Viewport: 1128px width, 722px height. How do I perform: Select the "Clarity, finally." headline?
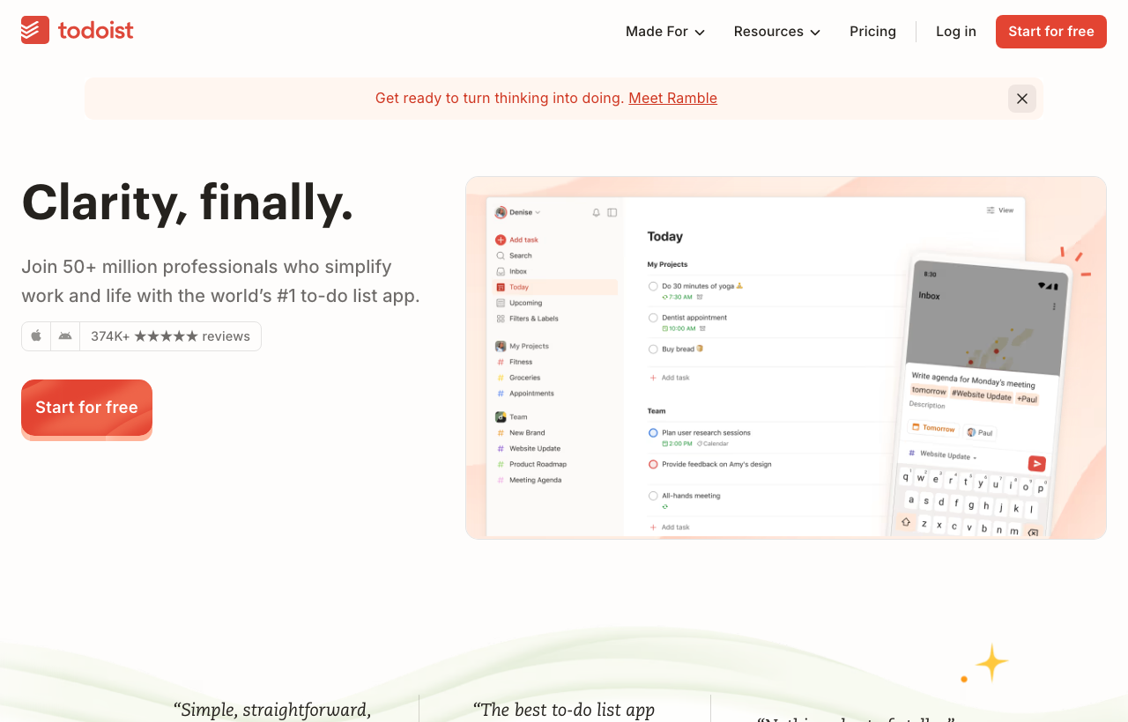click(x=187, y=202)
